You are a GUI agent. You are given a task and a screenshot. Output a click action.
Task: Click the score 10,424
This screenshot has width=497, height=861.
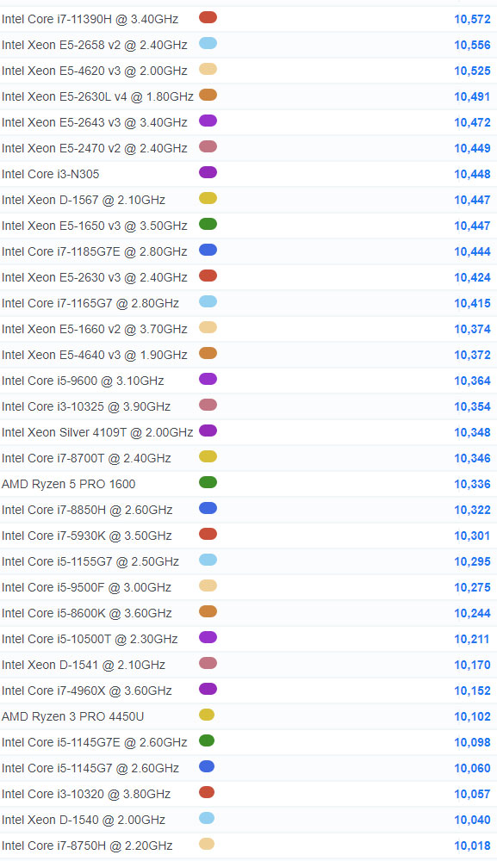tap(472, 277)
